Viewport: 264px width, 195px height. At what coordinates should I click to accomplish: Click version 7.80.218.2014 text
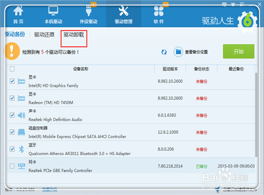[x=170, y=166]
